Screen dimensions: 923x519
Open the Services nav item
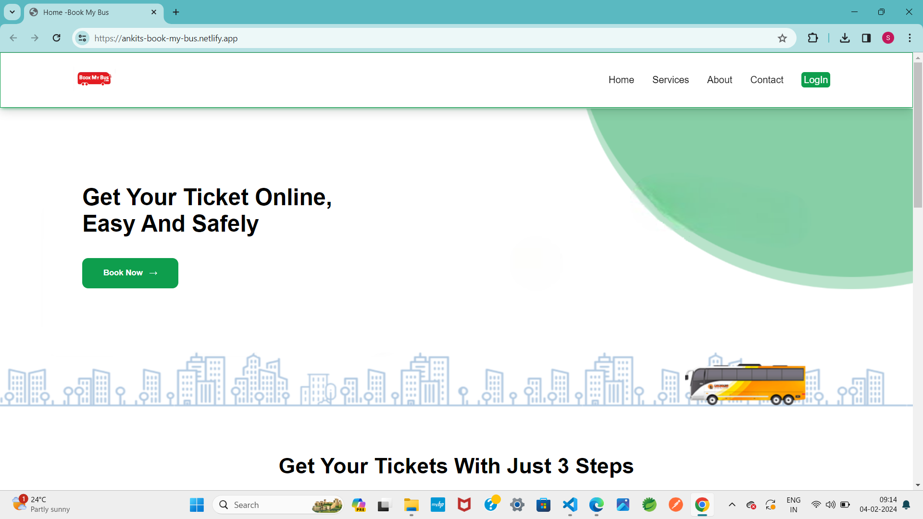(x=670, y=80)
